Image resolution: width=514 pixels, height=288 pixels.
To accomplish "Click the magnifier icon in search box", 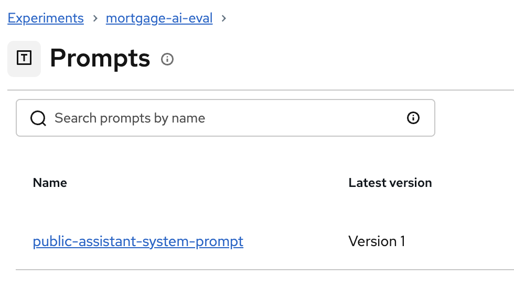I will [x=38, y=118].
